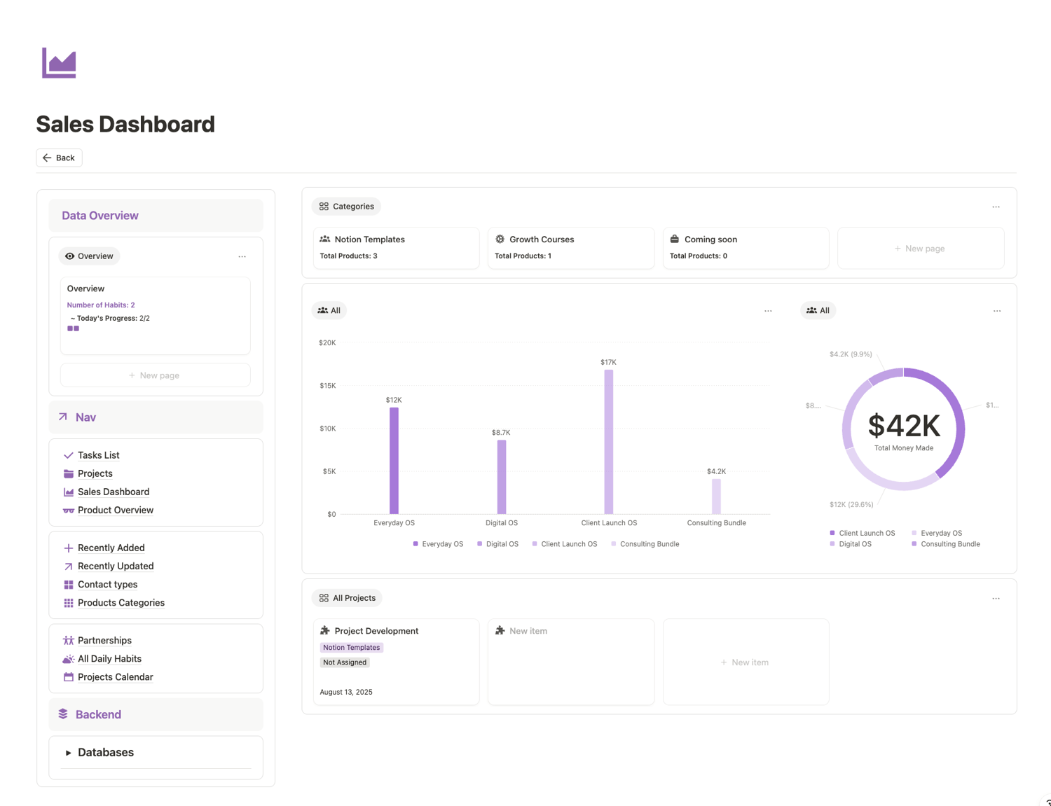1051x806 pixels.
Task: Open the Overview habits card
Action: pos(155,316)
